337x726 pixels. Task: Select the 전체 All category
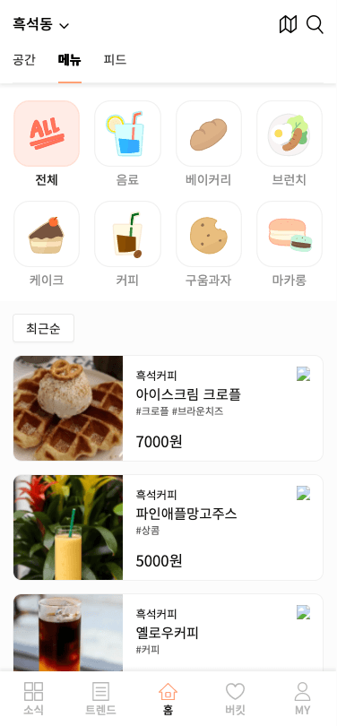(47, 134)
